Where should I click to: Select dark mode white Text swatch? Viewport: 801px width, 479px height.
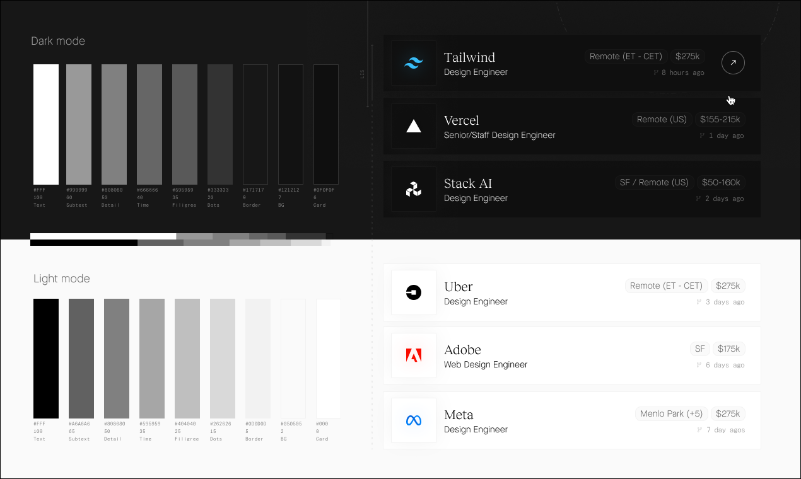pos(46,124)
